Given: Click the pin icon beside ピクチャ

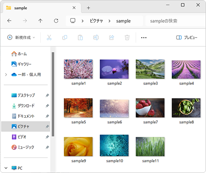Looking at the screenshot, I should [x=47, y=126].
